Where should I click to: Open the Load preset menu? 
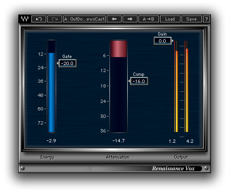click(x=170, y=19)
